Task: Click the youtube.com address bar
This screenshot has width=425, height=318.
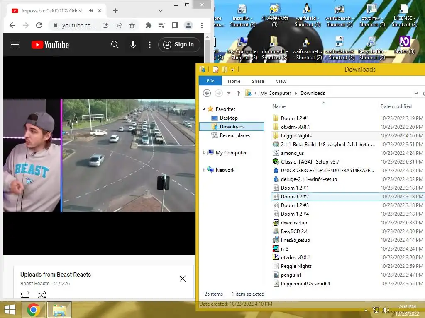Action: tap(78, 25)
